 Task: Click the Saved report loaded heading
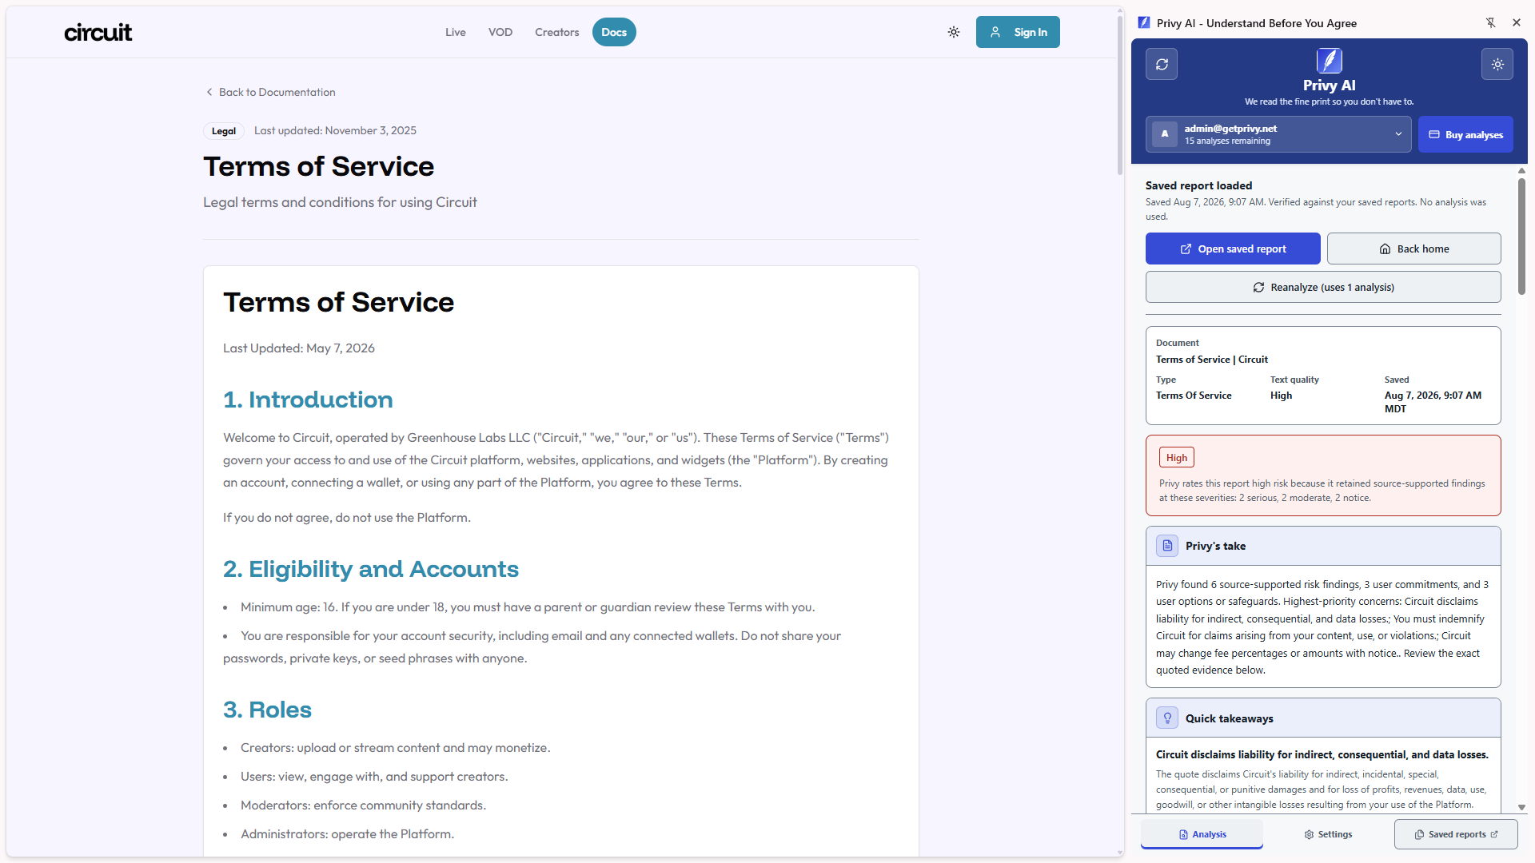point(1198,185)
